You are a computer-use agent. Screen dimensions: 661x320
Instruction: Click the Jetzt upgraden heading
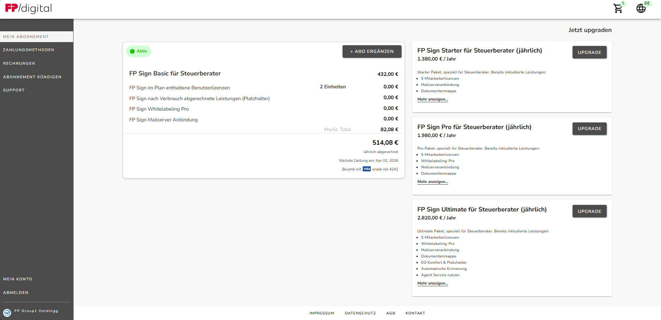point(590,30)
